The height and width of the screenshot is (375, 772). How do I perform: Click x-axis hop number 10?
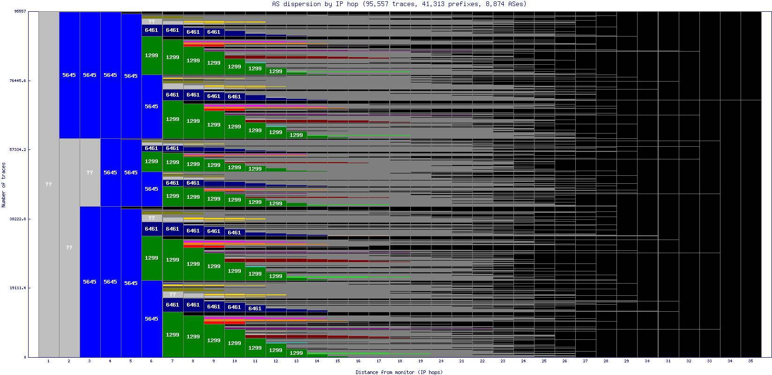234,361
